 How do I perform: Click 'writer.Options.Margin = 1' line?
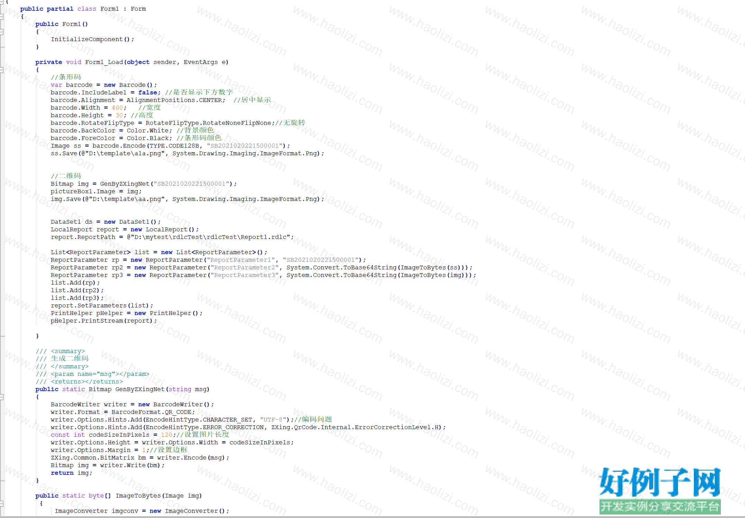(119, 450)
